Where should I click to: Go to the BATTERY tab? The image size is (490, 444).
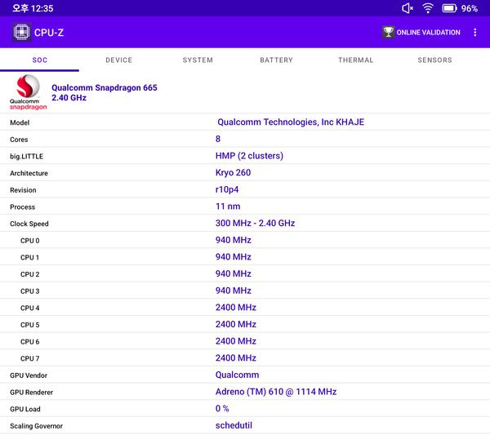click(276, 60)
